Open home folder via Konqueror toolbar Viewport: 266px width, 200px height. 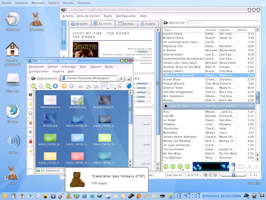click(55, 86)
